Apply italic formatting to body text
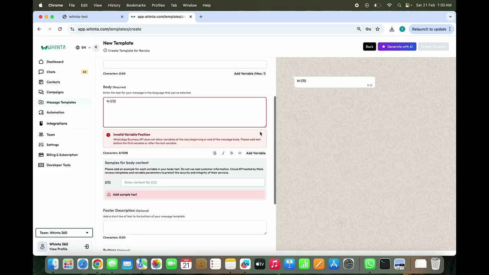The width and height of the screenshot is (489, 275). (x=223, y=153)
